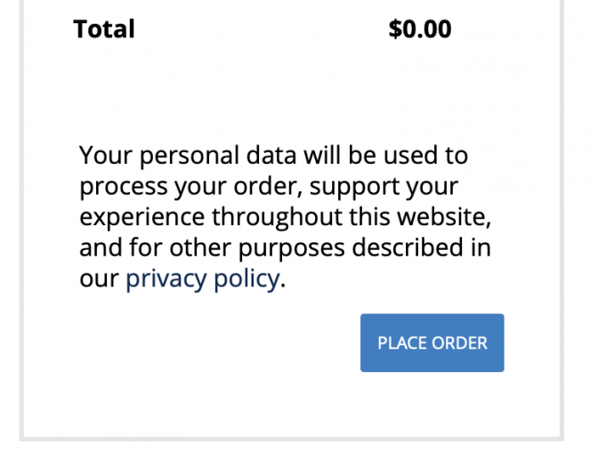This screenshot has height=469, width=598.
Task: Click the word "policy" in the link
Action: click(x=246, y=279)
